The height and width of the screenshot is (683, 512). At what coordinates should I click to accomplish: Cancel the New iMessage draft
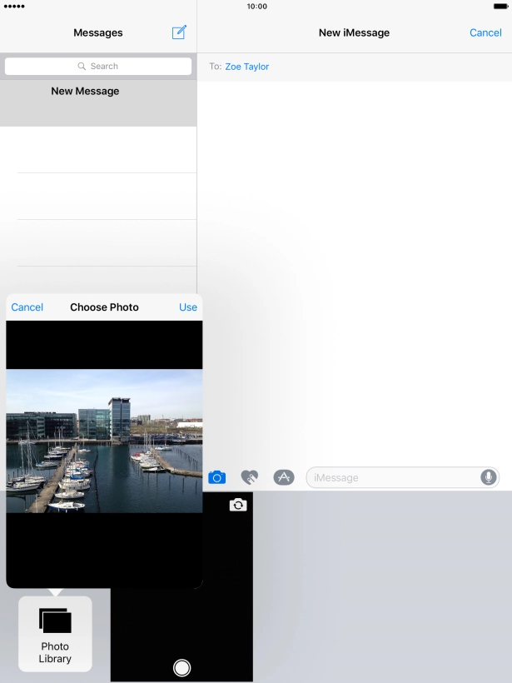tap(485, 33)
